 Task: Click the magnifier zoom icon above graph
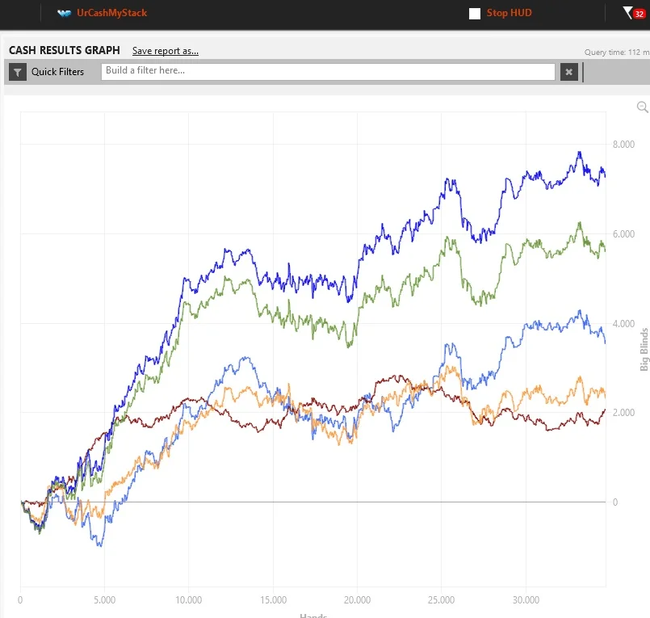coord(643,107)
